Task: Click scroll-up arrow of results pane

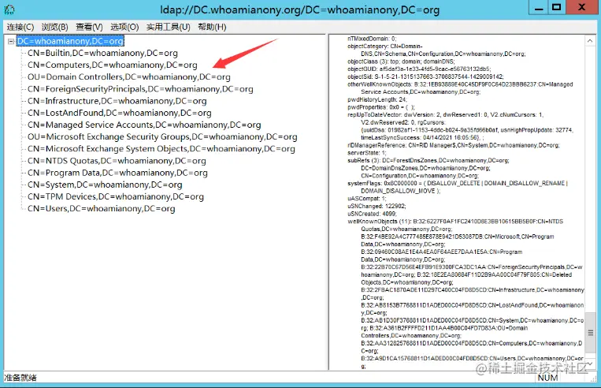Action: 590,40
